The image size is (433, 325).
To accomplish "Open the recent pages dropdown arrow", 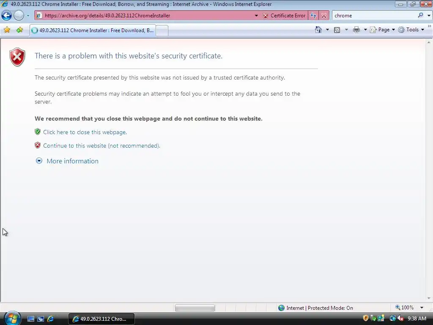I will 28,16.
